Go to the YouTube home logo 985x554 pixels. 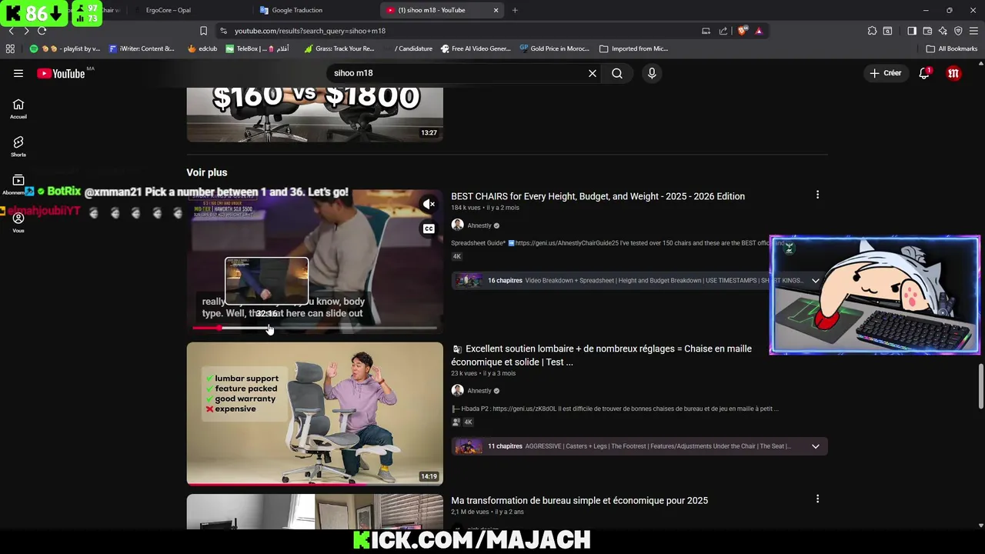pos(61,73)
